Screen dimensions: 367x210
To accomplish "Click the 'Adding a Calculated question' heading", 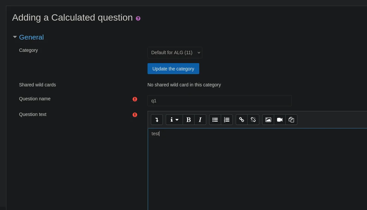I will pos(72,18).
